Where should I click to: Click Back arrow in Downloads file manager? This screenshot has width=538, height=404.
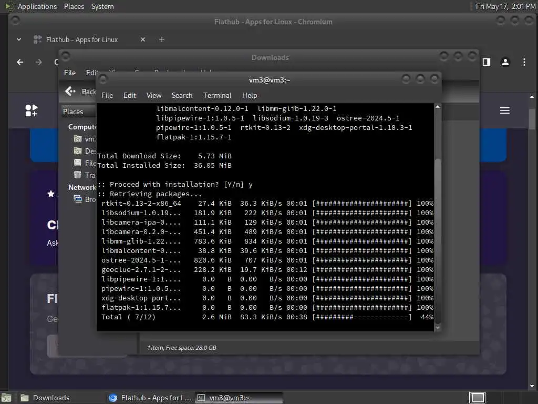tap(70, 91)
